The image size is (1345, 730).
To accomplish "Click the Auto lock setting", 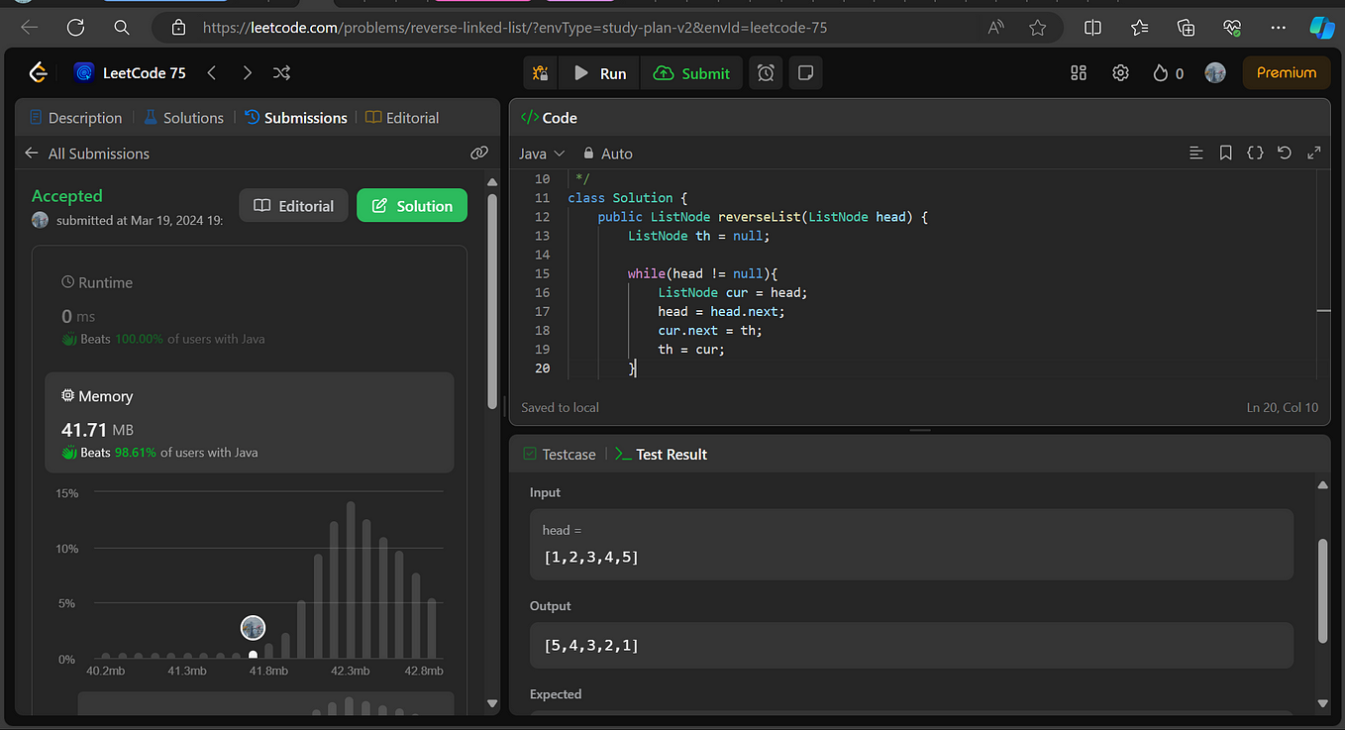I will click(x=607, y=154).
